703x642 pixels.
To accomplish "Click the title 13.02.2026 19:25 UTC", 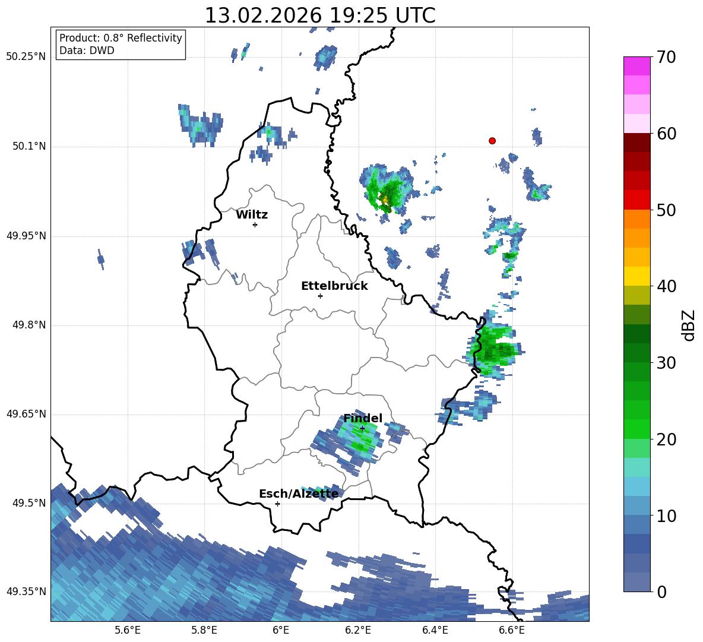I will (320, 15).
